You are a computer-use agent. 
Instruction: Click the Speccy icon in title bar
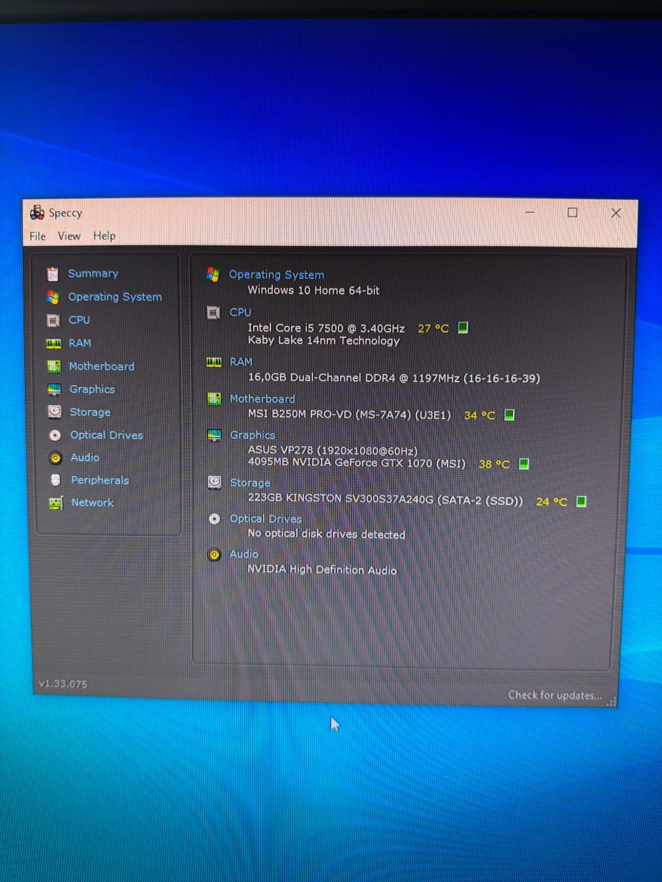[x=37, y=213]
